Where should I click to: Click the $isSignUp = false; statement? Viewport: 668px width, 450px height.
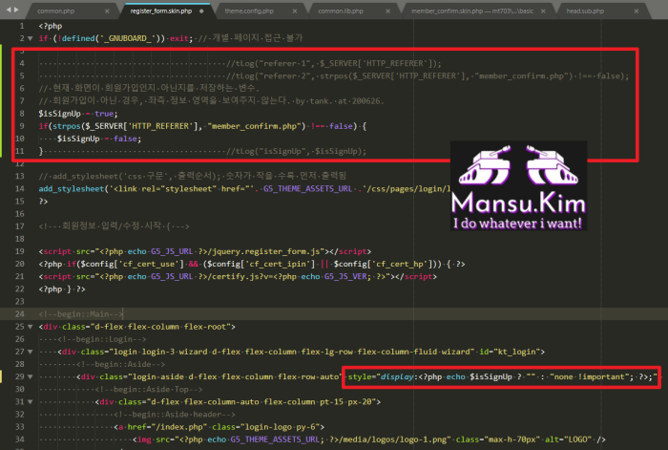[x=99, y=139]
